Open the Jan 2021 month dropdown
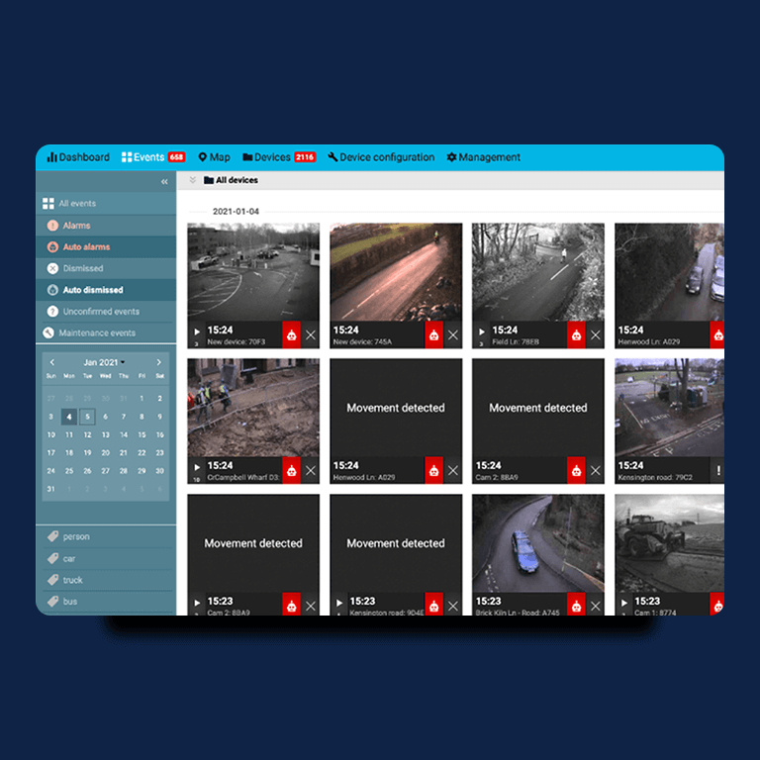 (105, 362)
